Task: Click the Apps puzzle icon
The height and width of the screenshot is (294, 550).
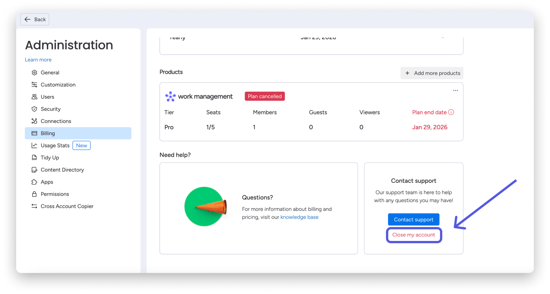Action: coord(34,182)
